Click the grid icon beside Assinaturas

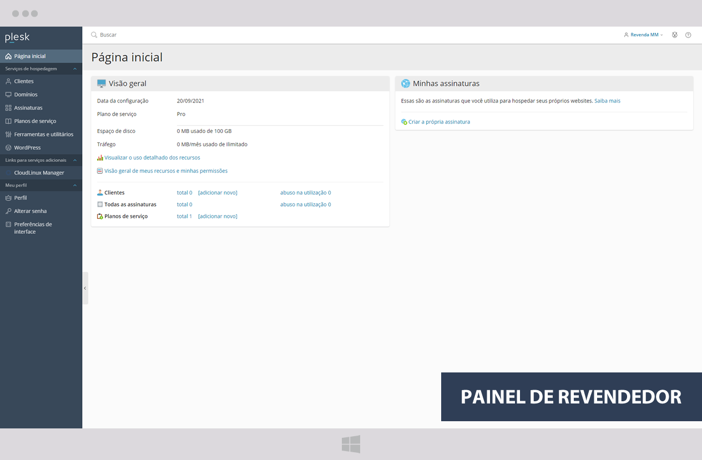click(8, 108)
